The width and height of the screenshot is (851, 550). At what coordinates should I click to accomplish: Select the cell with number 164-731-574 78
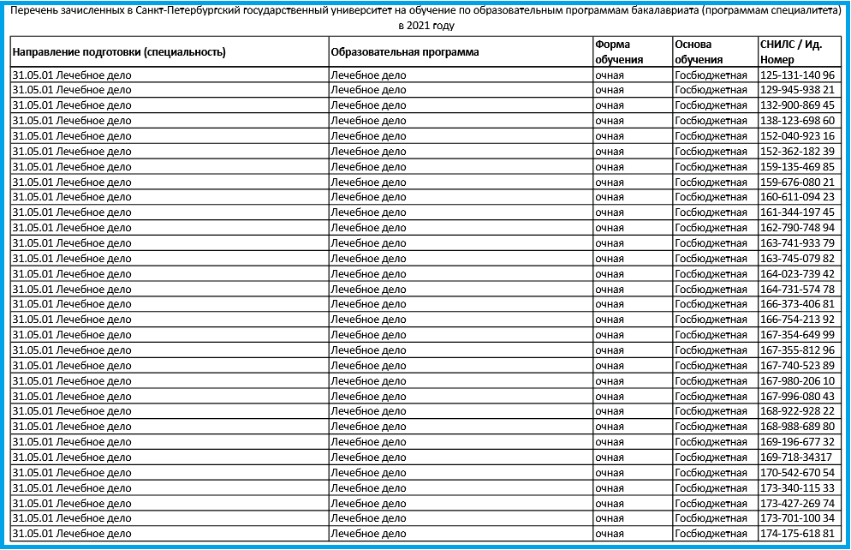800,289
